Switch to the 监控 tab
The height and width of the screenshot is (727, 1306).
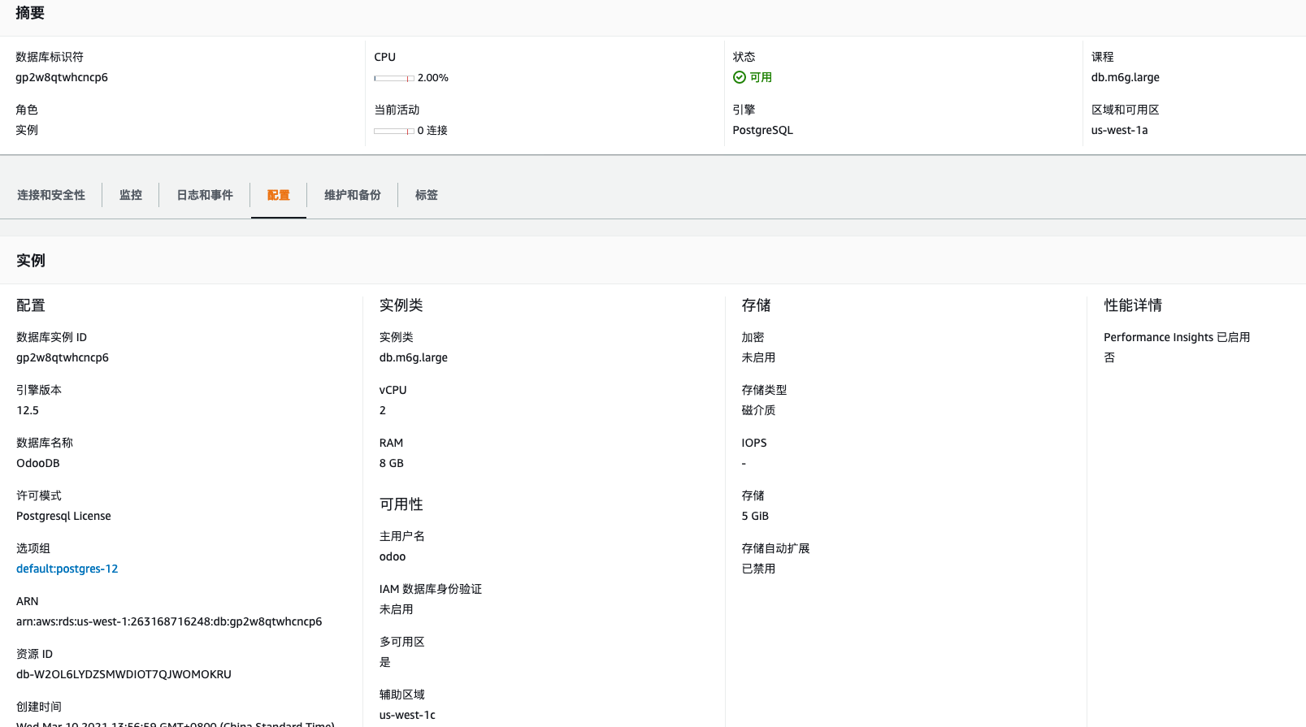tap(131, 195)
